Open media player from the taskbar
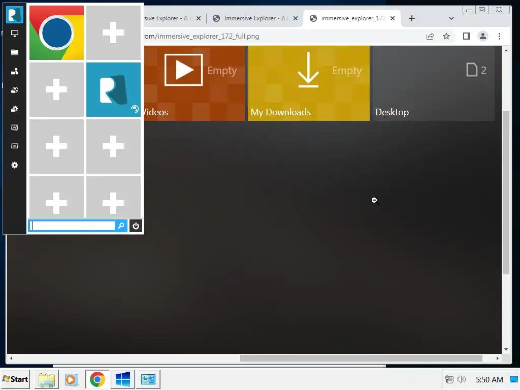 pyautogui.click(x=71, y=379)
